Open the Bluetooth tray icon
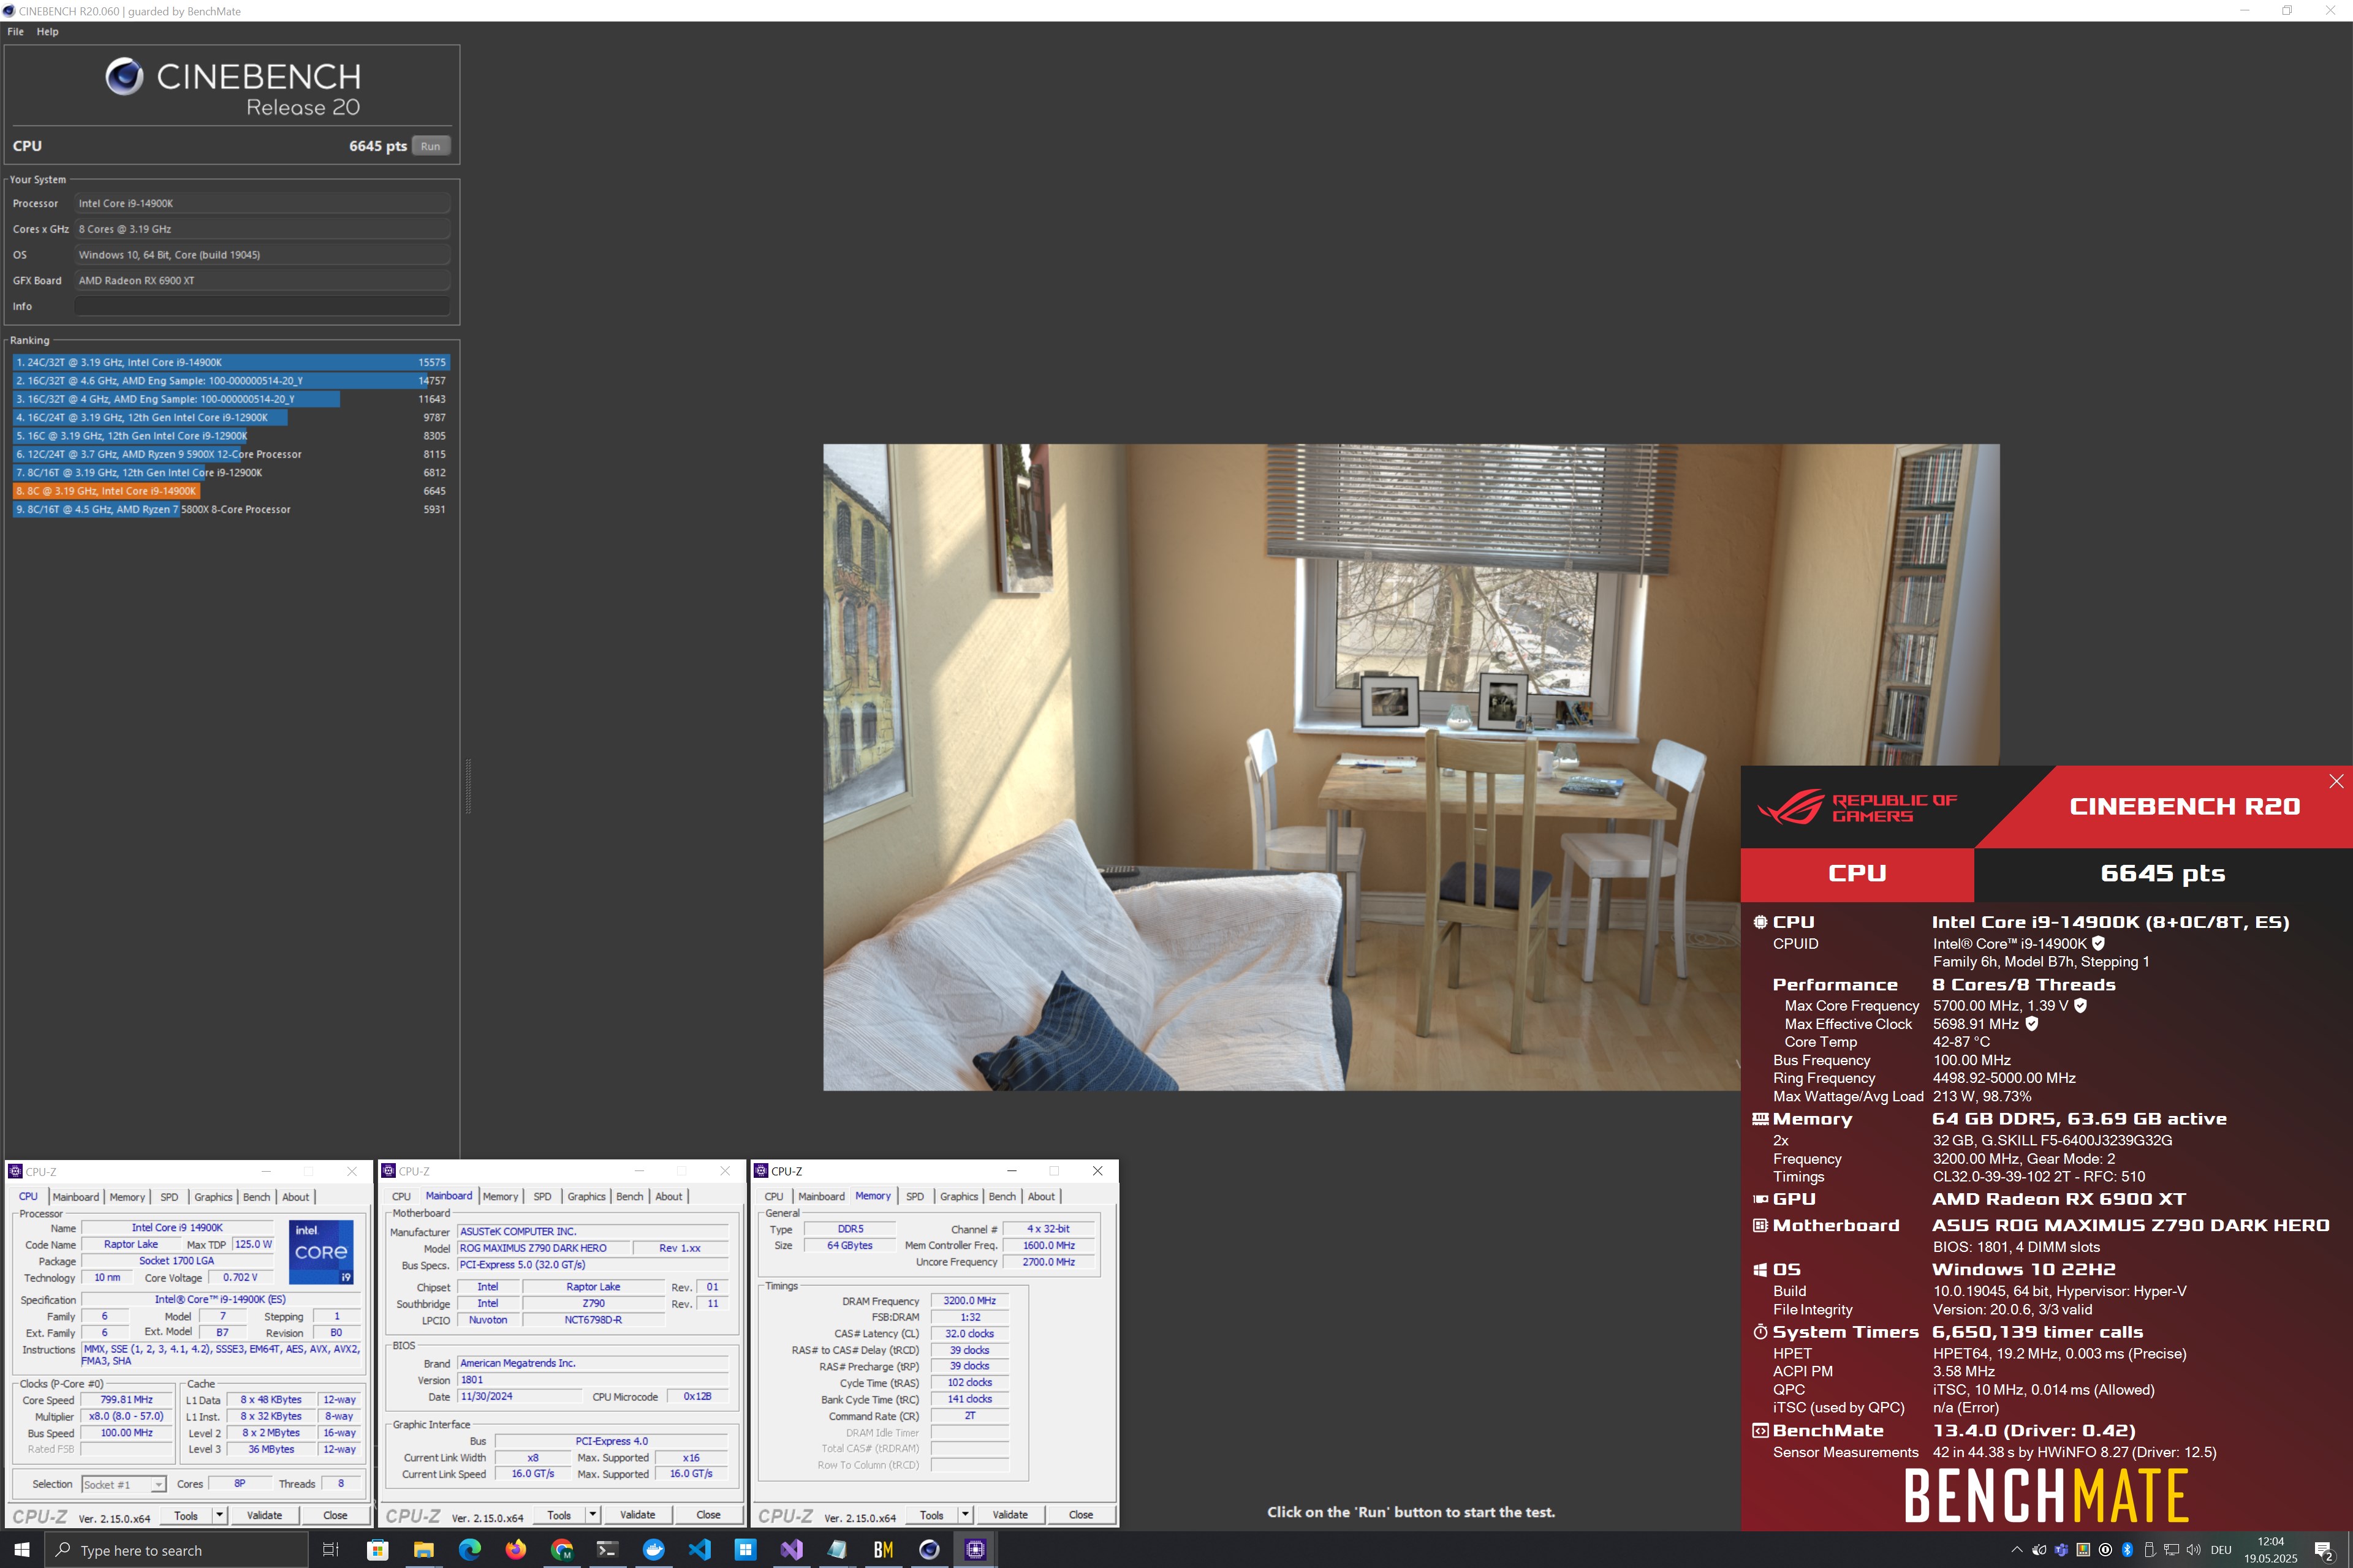 point(2128,1550)
